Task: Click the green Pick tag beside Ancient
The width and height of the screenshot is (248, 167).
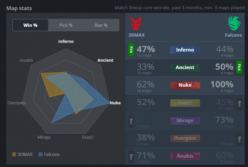Action: click(x=239, y=67)
